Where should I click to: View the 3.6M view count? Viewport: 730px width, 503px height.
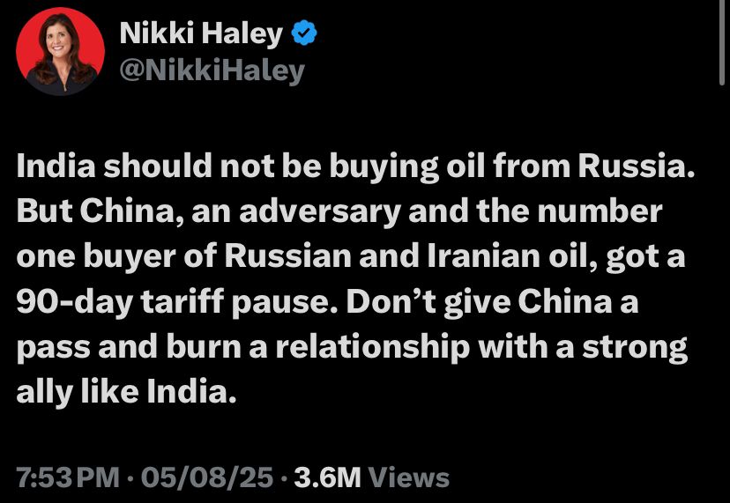pyautogui.click(x=328, y=477)
